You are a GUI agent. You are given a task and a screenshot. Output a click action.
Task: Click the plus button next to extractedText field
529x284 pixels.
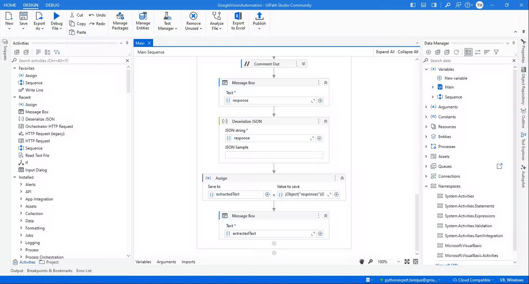[x=267, y=194]
